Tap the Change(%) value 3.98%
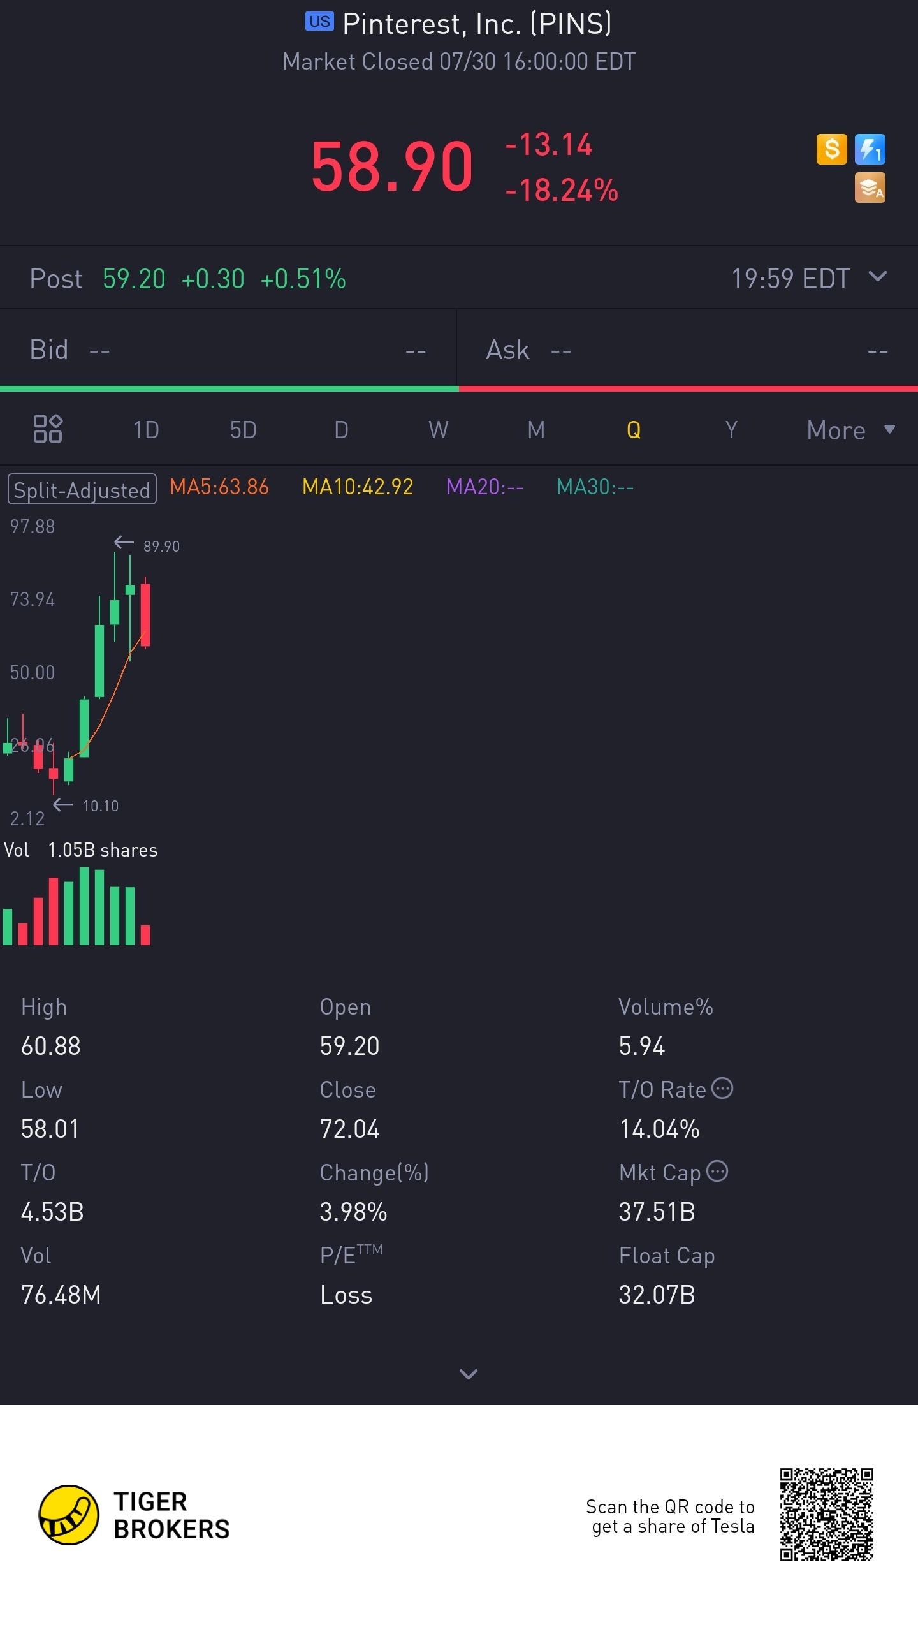This screenshot has height=1625, width=918. tap(353, 1212)
